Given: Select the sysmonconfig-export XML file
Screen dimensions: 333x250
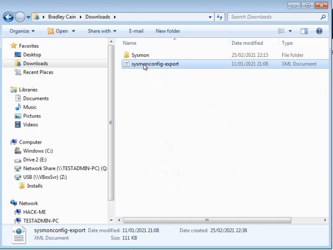Looking at the screenshot, I should (155, 64).
